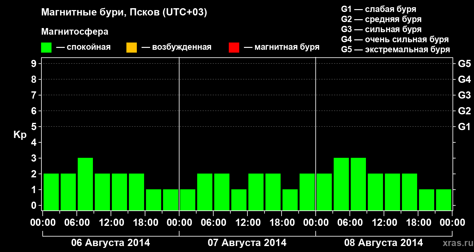Click the '18:00' time label under 08 Августа
This screenshot has width=474, height=252.
coord(418,223)
